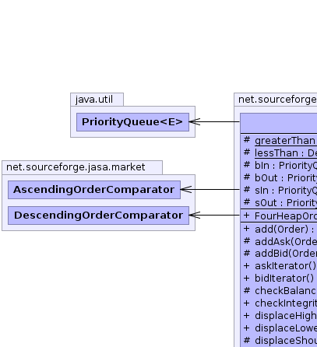Select the net.sourceforge.jasa.market package label
The width and height of the screenshot is (317, 347).
click(76, 167)
